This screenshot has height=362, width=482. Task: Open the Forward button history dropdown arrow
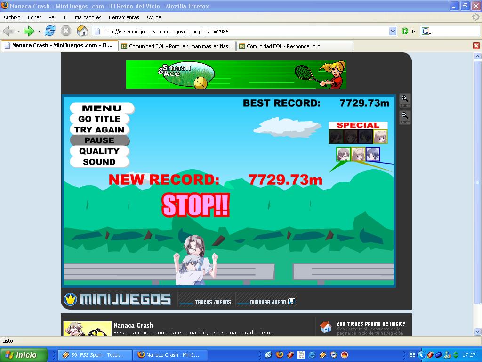[40, 31]
